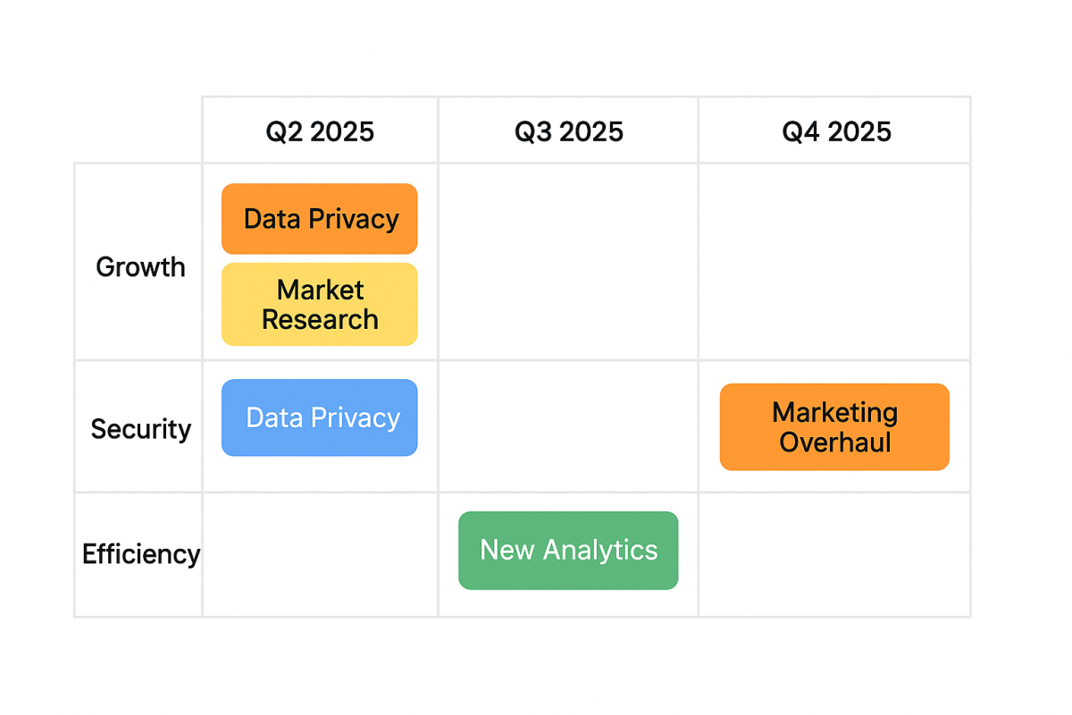Click the green New Analytics card
The width and height of the screenshot is (1072, 715).
(568, 551)
